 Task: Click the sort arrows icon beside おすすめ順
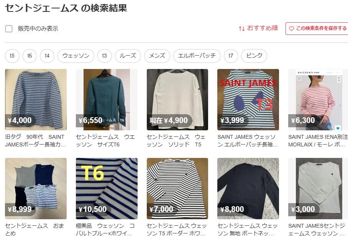[x=242, y=28]
